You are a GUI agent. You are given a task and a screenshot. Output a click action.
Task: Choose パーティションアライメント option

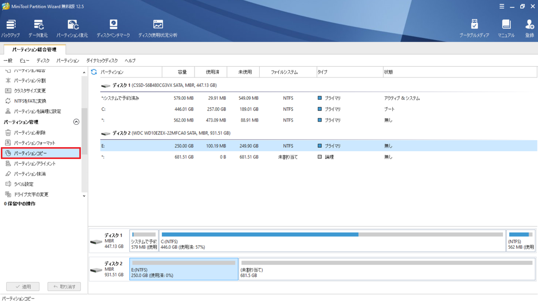30,164
